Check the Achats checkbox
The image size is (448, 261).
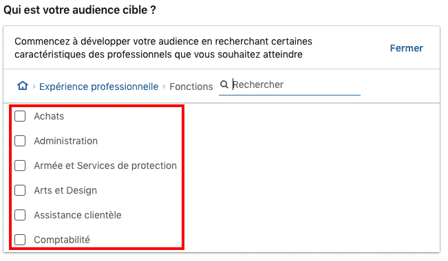click(20, 116)
